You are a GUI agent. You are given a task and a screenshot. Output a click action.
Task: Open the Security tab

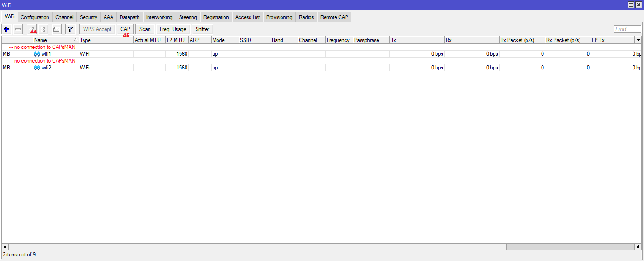coord(88,17)
